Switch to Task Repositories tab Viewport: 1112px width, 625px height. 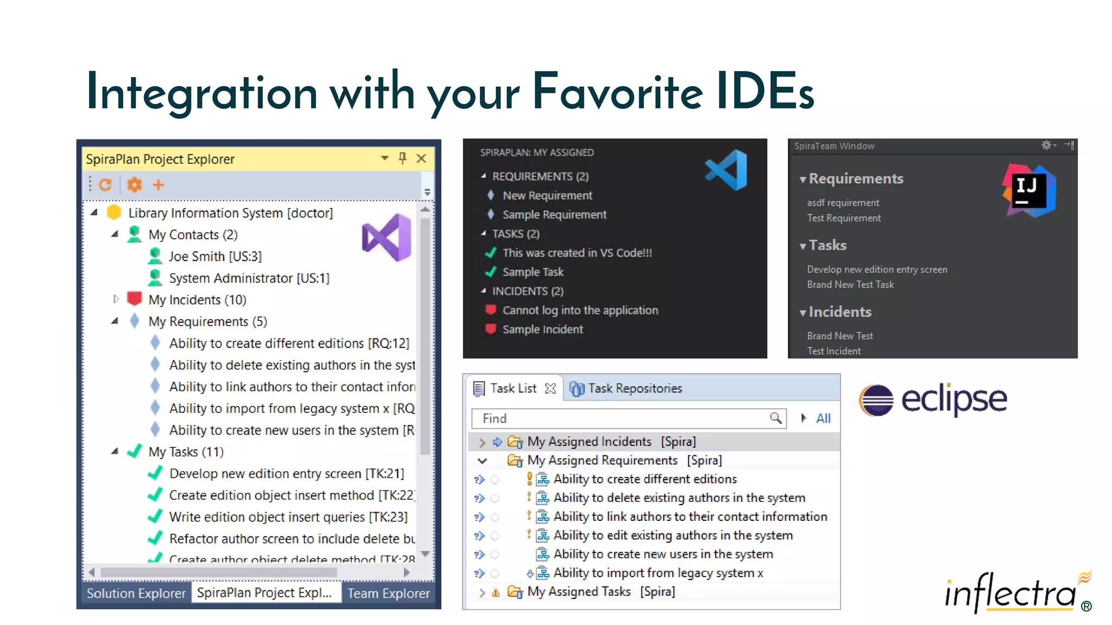pos(625,388)
